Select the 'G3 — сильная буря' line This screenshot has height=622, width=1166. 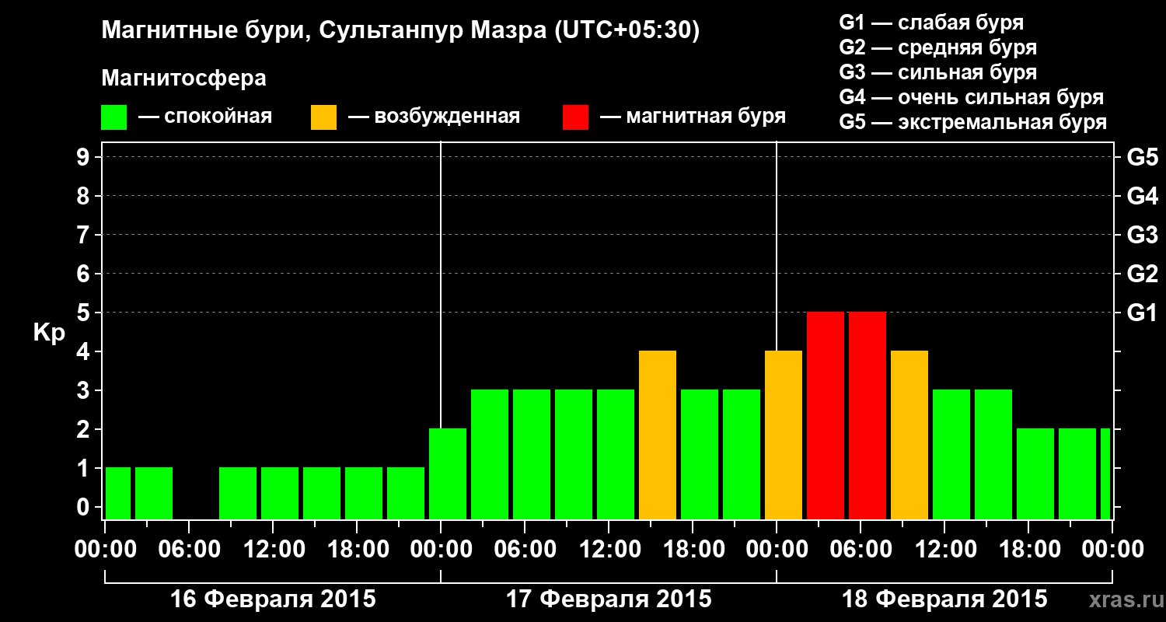[x=937, y=72]
